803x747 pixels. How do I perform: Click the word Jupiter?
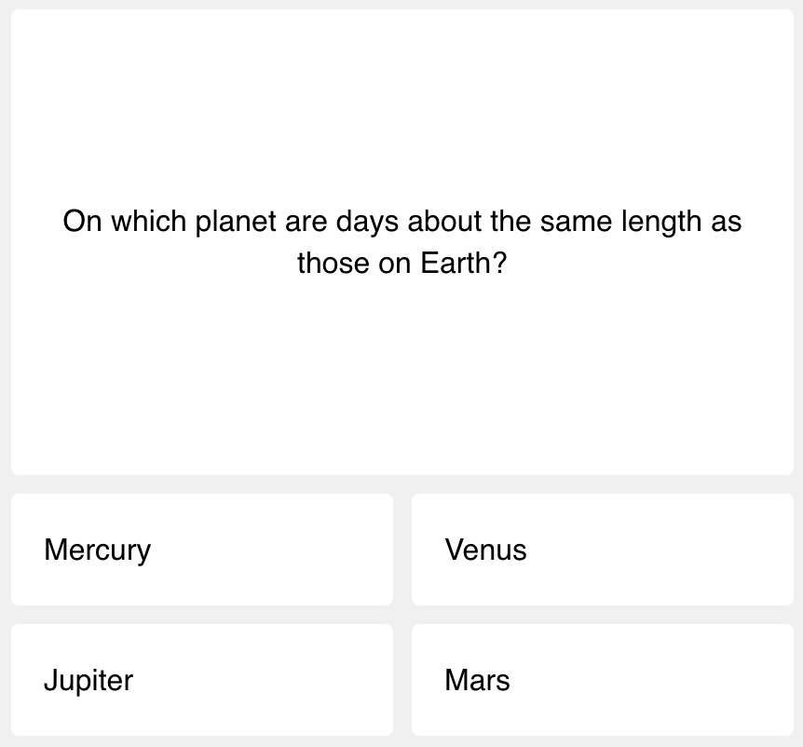[88, 680]
